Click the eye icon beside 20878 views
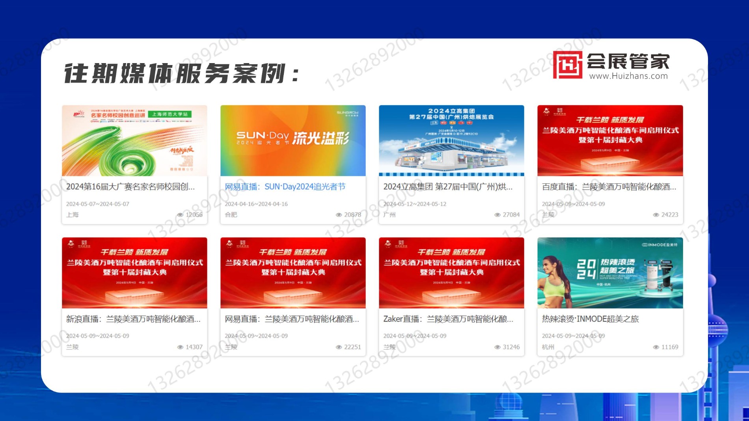 339,215
